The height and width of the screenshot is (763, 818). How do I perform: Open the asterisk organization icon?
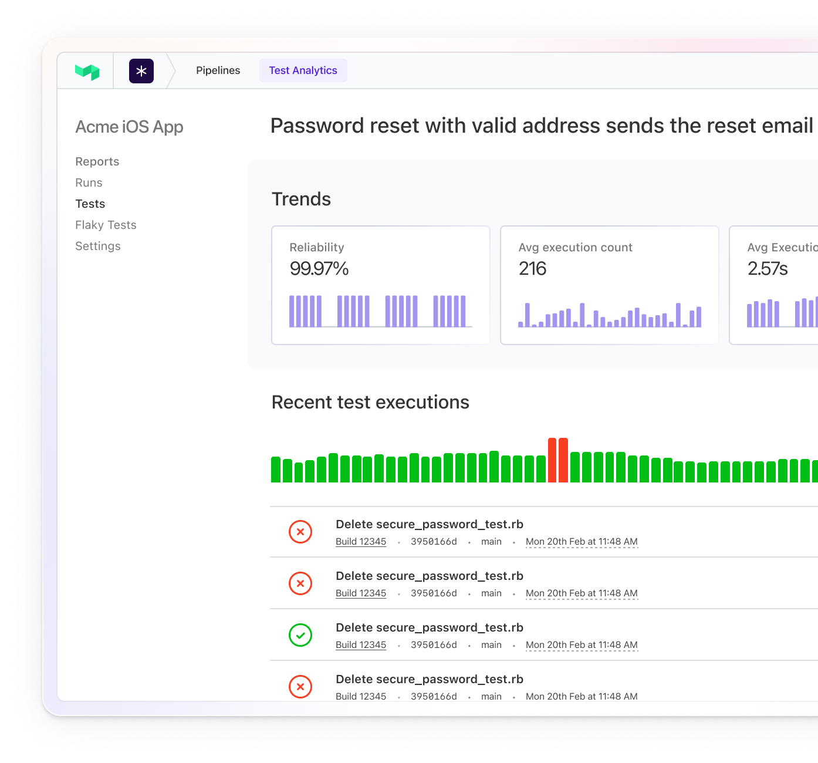[x=141, y=71]
